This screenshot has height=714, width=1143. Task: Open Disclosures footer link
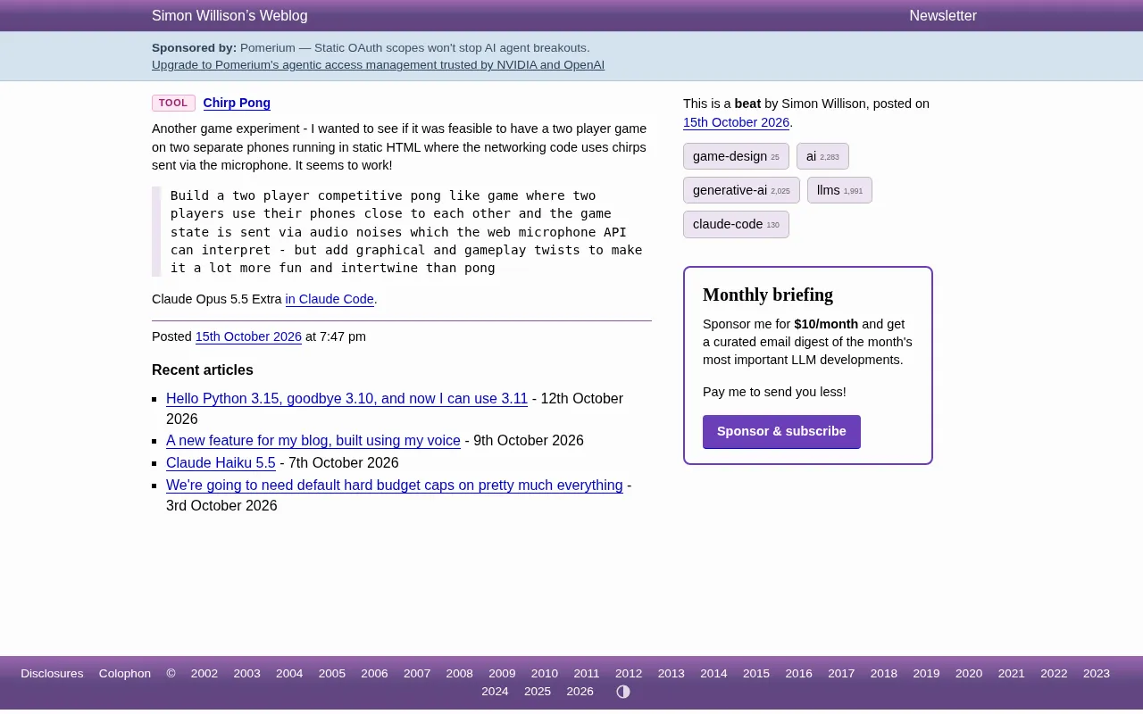click(x=52, y=674)
